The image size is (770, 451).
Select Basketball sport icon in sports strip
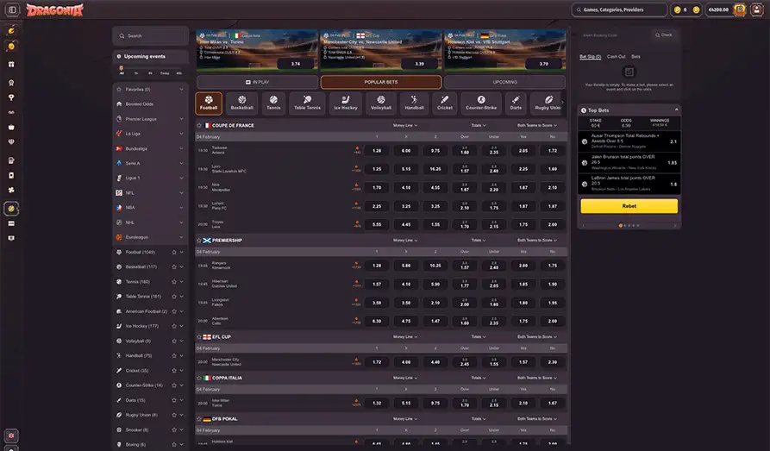coord(242,103)
